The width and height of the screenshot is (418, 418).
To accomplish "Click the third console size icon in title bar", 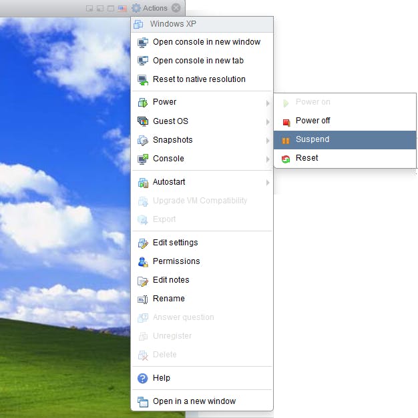I will (x=111, y=8).
